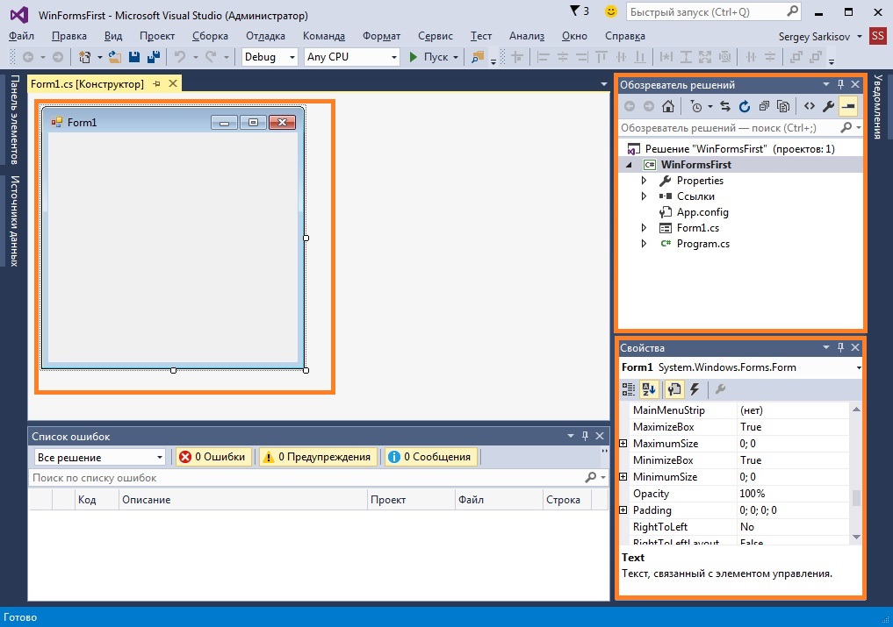The image size is (893, 627).
Task: Click the Redo arrow in the toolbar
Action: (211, 57)
